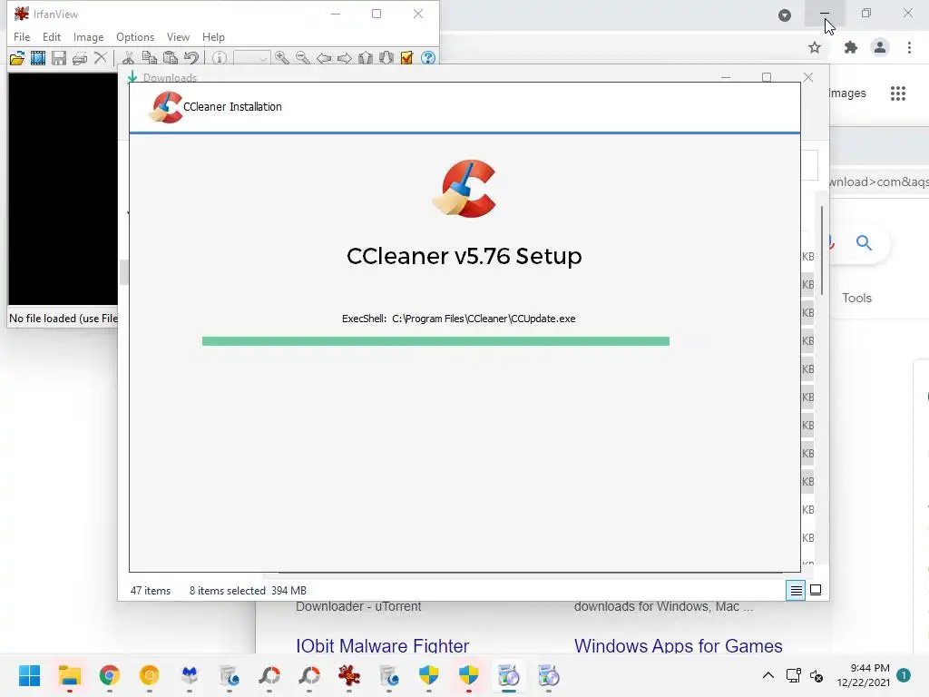Click the 47 items status text
Screen dimensions: 929x697
coord(151,590)
